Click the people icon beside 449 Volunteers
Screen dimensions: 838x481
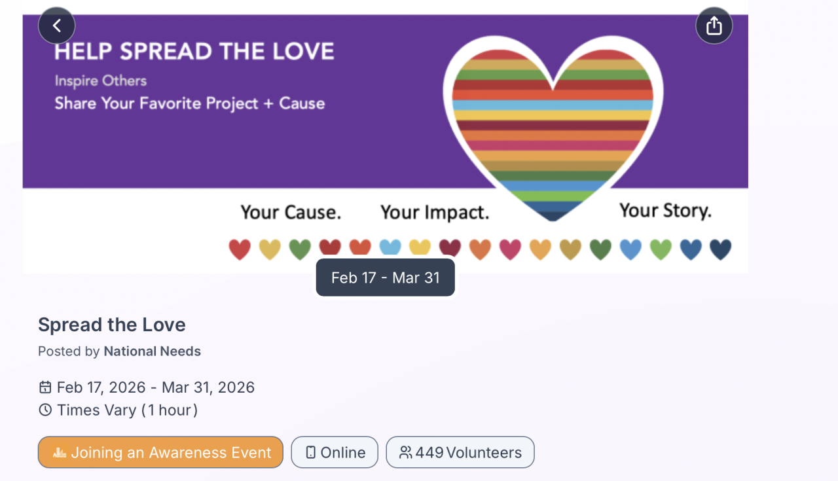405,452
